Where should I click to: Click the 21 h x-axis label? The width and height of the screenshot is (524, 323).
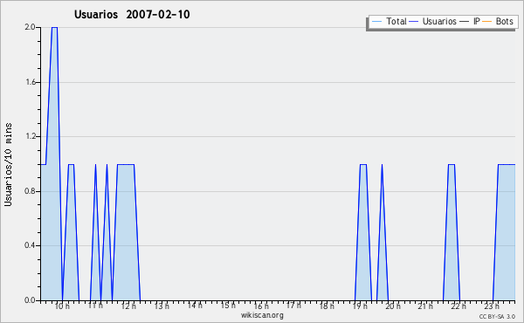pos(425,306)
